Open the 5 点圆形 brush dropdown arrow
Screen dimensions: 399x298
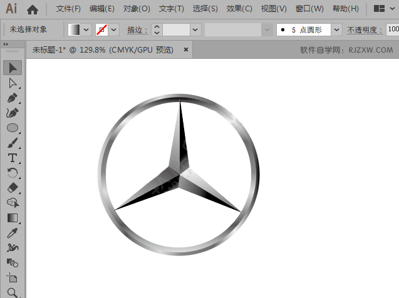click(336, 30)
